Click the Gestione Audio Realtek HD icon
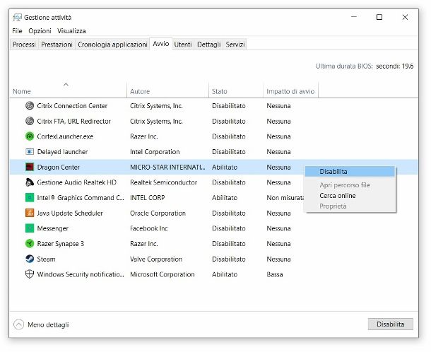This screenshot has height=352, width=431. [30, 182]
